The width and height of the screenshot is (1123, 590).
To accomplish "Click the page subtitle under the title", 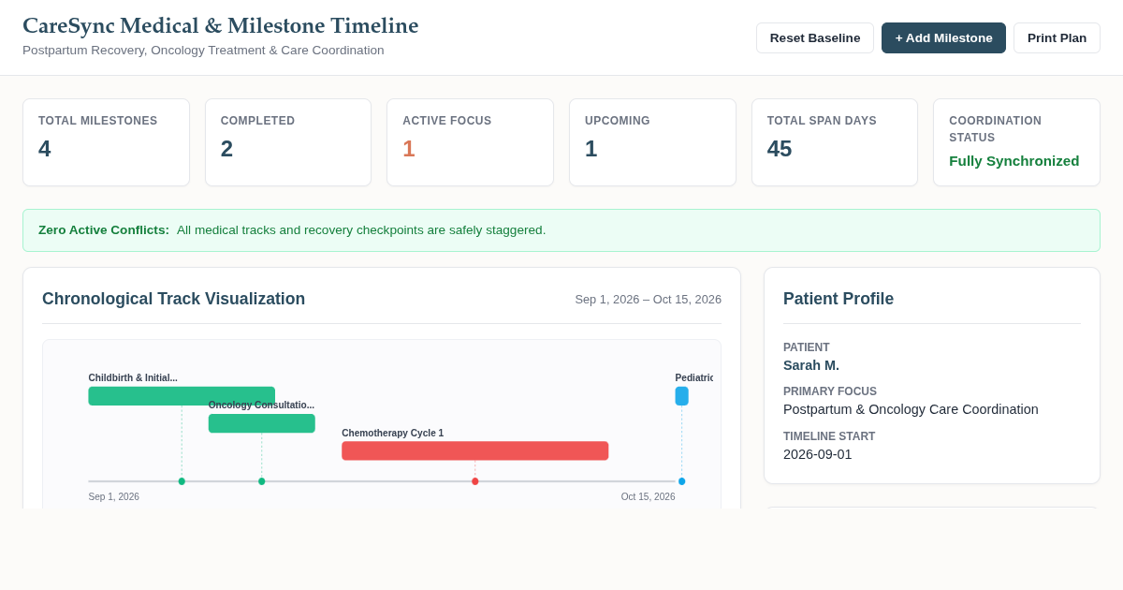I will click(x=203, y=51).
